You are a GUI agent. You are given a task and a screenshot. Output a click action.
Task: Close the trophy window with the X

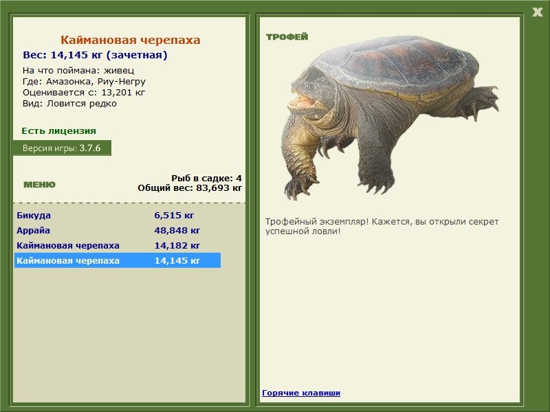(537, 12)
